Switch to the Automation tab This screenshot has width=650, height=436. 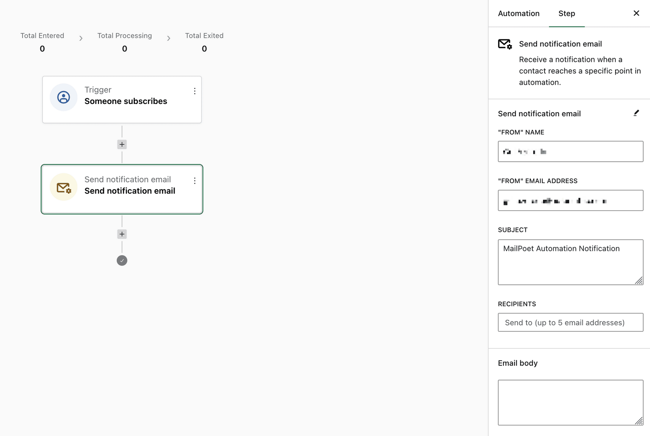pyautogui.click(x=519, y=14)
